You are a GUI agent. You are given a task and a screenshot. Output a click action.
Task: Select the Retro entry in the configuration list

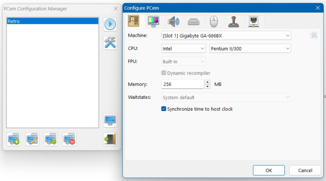(x=53, y=21)
